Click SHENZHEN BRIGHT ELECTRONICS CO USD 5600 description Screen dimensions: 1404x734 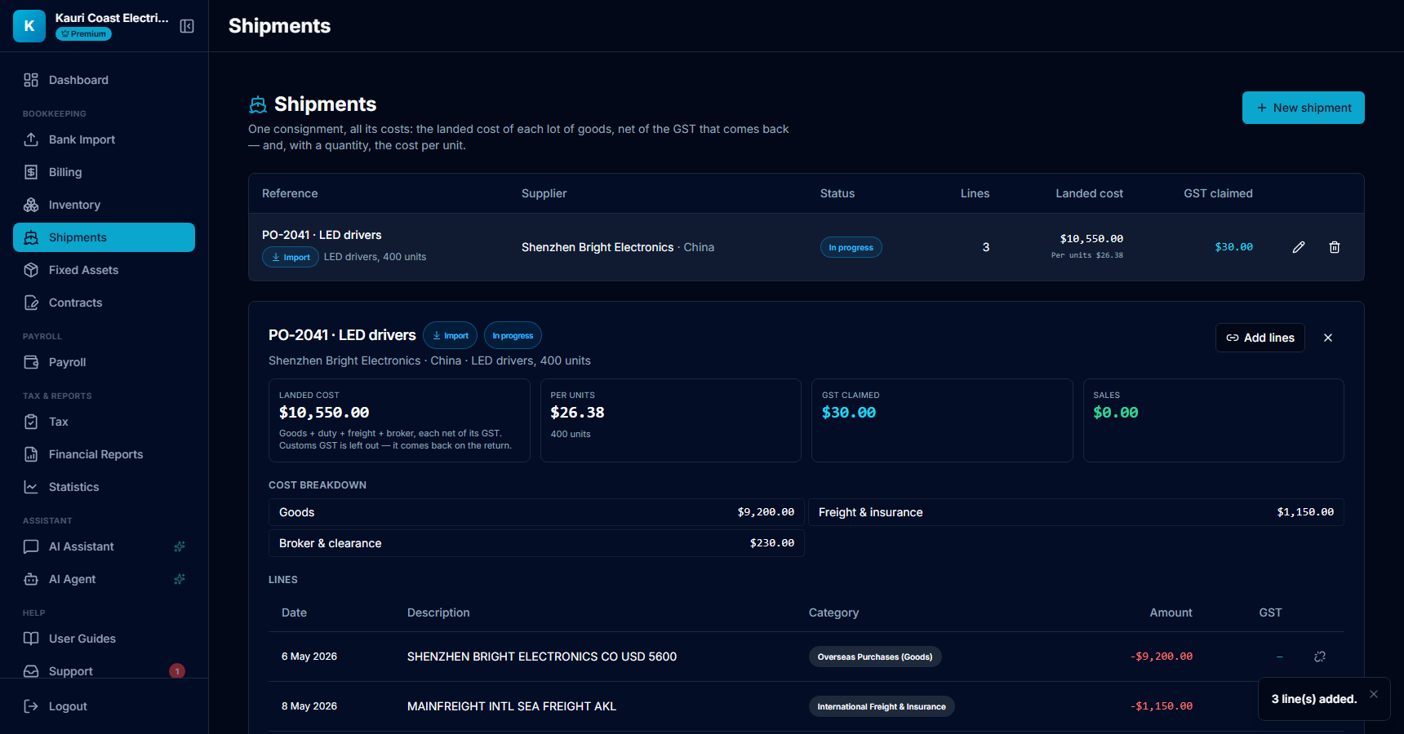click(x=542, y=657)
